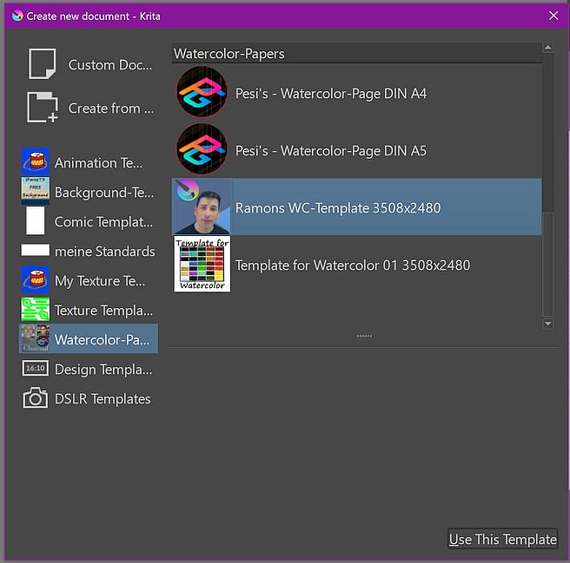This screenshot has height=563, width=570.
Task: Select the DSLR Templates category
Action: pyautogui.click(x=103, y=398)
